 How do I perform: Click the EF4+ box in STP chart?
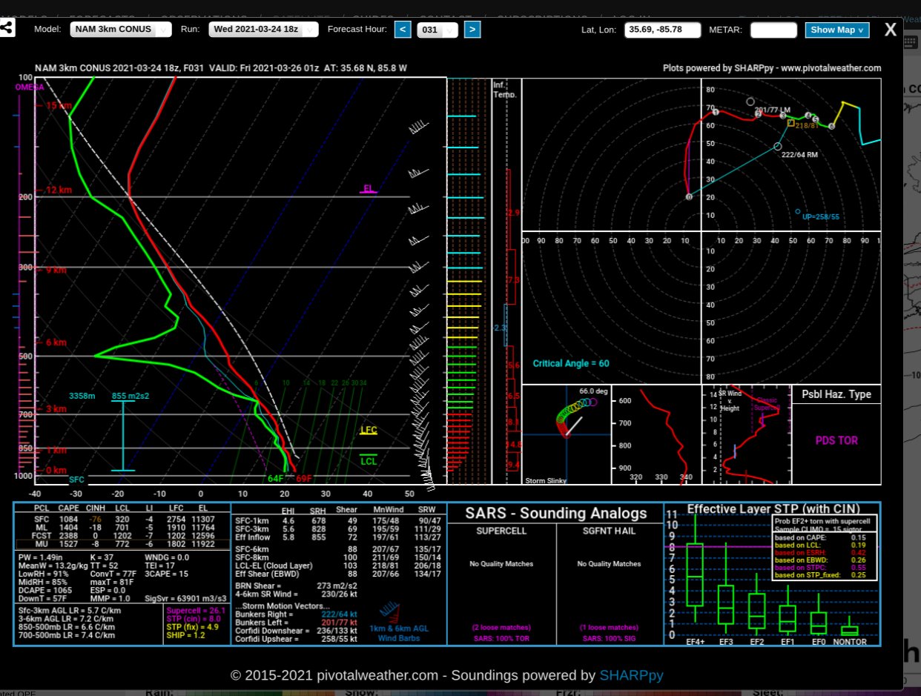coord(695,576)
